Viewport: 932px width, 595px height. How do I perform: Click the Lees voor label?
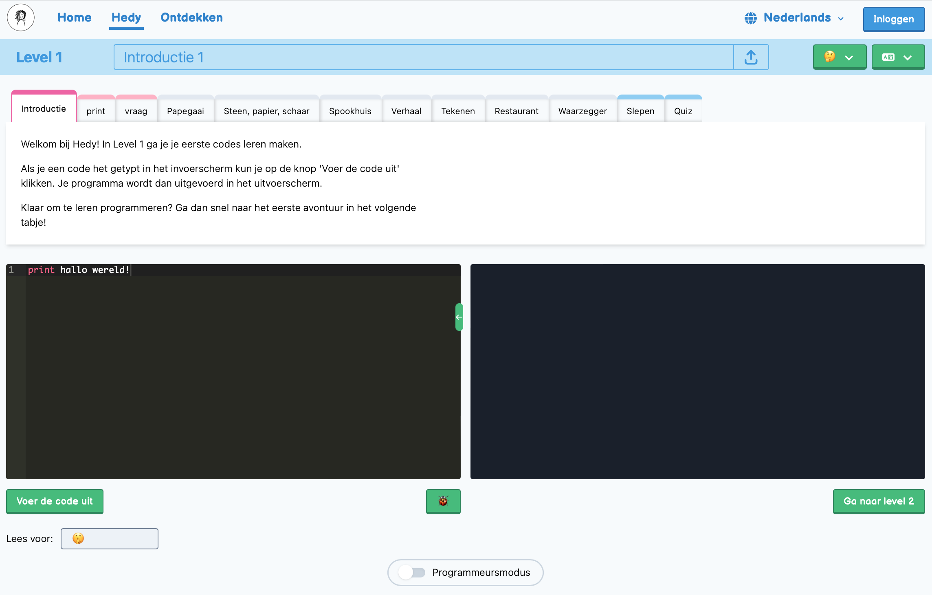click(x=30, y=539)
